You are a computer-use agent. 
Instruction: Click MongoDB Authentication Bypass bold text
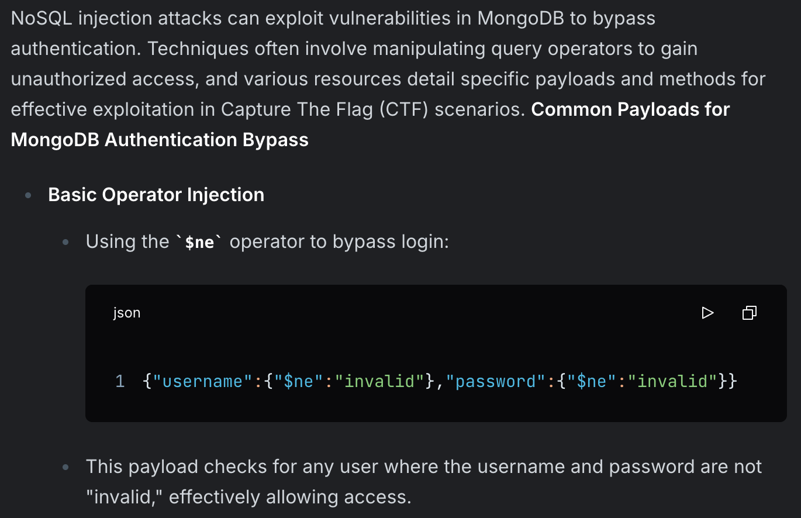[160, 140]
